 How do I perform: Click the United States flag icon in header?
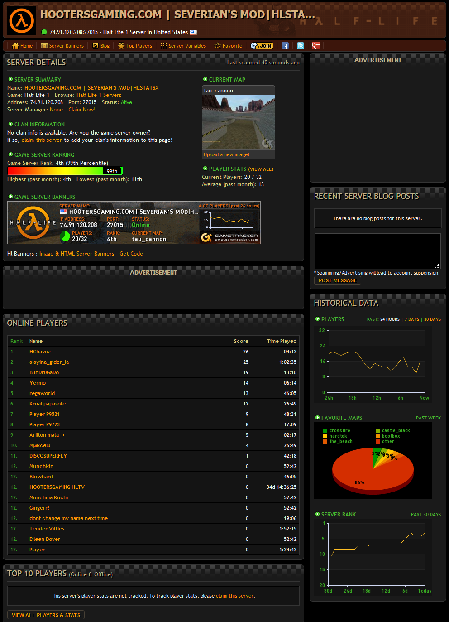click(x=193, y=32)
